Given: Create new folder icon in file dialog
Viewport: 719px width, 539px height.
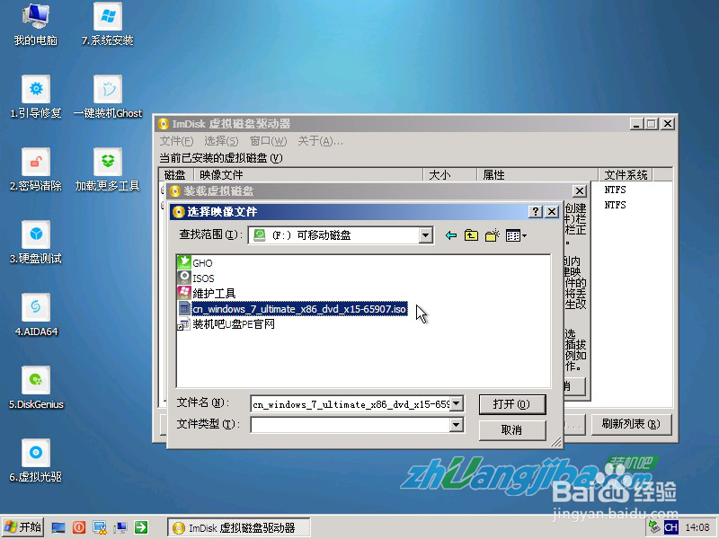Looking at the screenshot, I should [x=492, y=235].
